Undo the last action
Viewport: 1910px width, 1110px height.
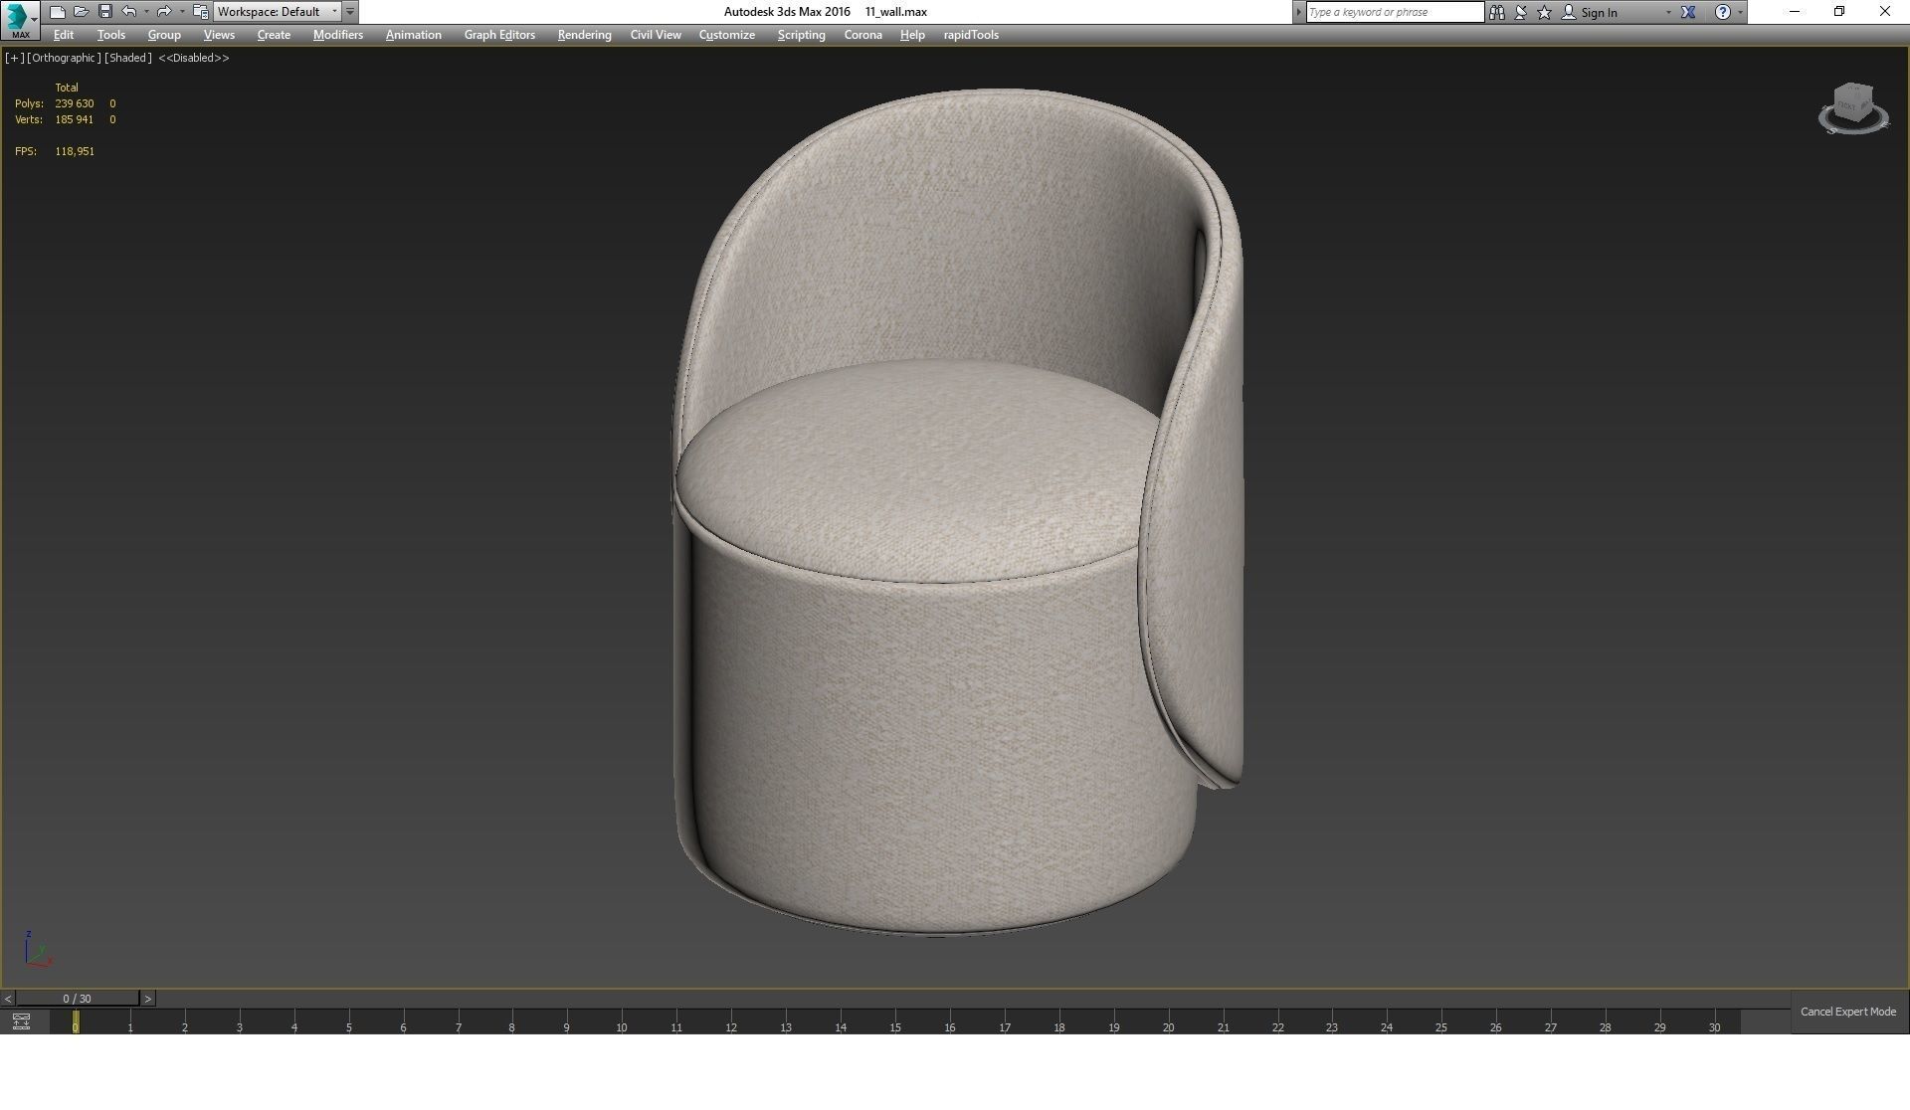(x=129, y=12)
